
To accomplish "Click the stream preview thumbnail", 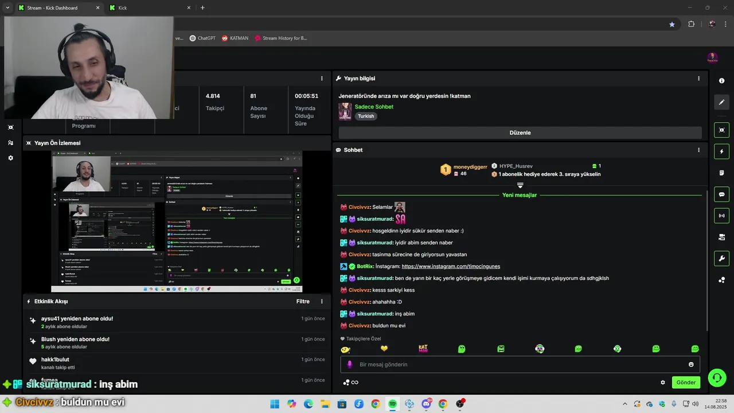I will tap(177, 221).
